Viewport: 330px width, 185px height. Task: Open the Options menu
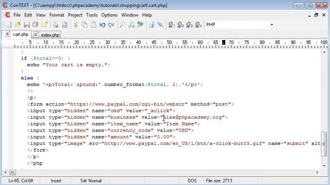(109, 15)
